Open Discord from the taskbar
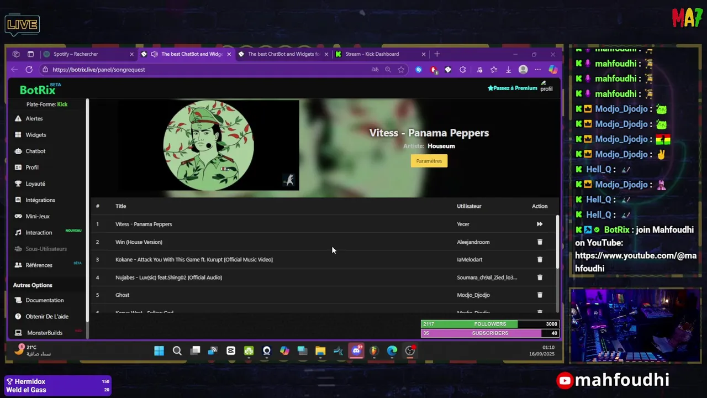 (356, 351)
